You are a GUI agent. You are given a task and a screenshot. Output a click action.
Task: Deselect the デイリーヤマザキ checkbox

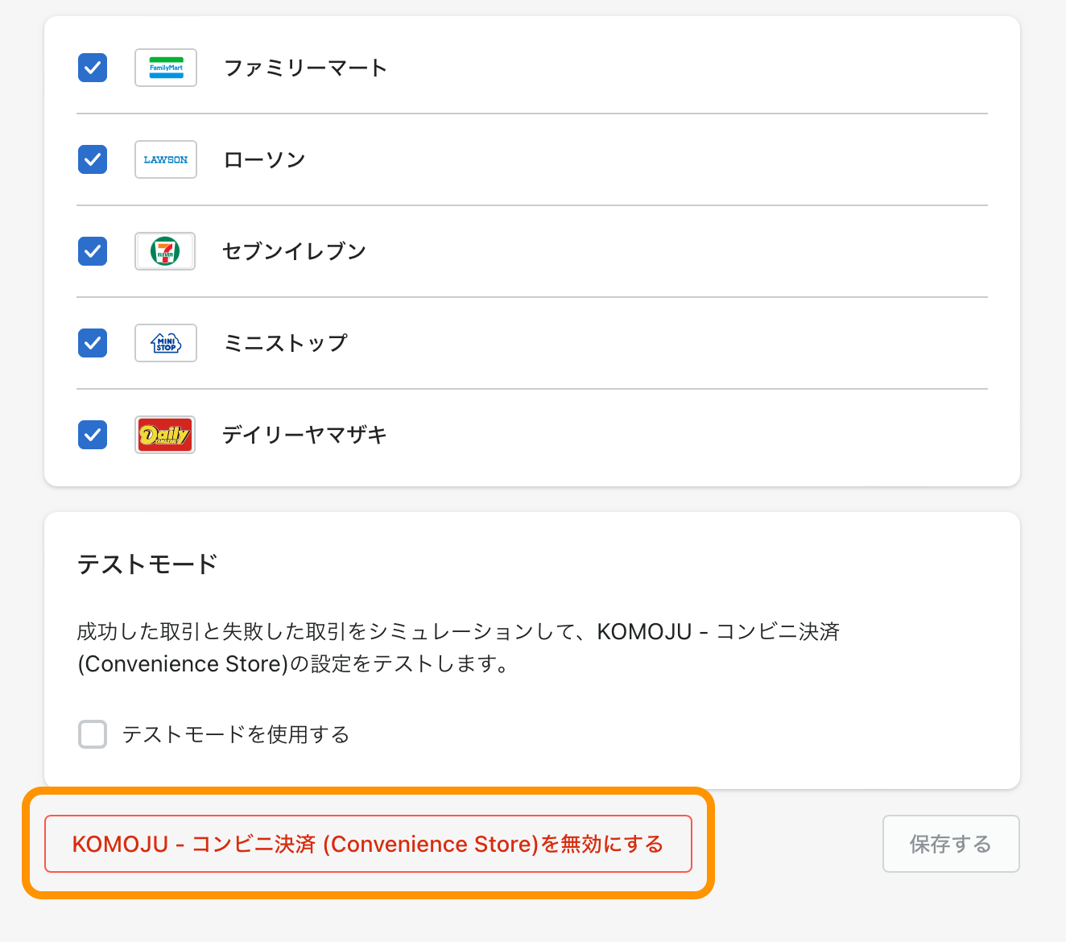pyautogui.click(x=93, y=435)
